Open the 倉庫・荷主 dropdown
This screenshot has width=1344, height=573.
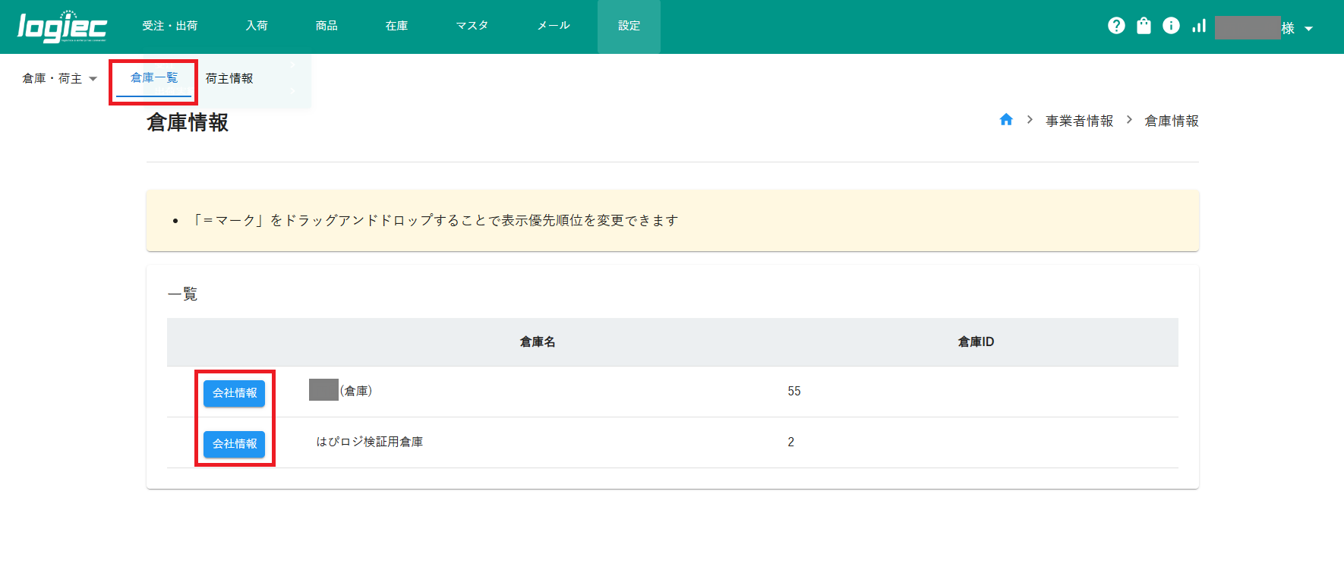click(x=59, y=79)
